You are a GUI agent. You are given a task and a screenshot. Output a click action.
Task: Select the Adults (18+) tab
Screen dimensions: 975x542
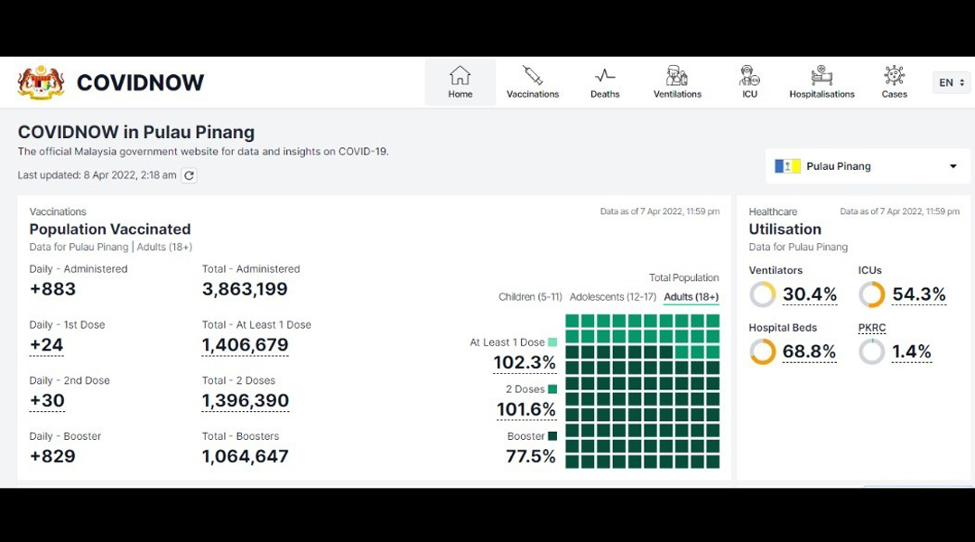691,297
